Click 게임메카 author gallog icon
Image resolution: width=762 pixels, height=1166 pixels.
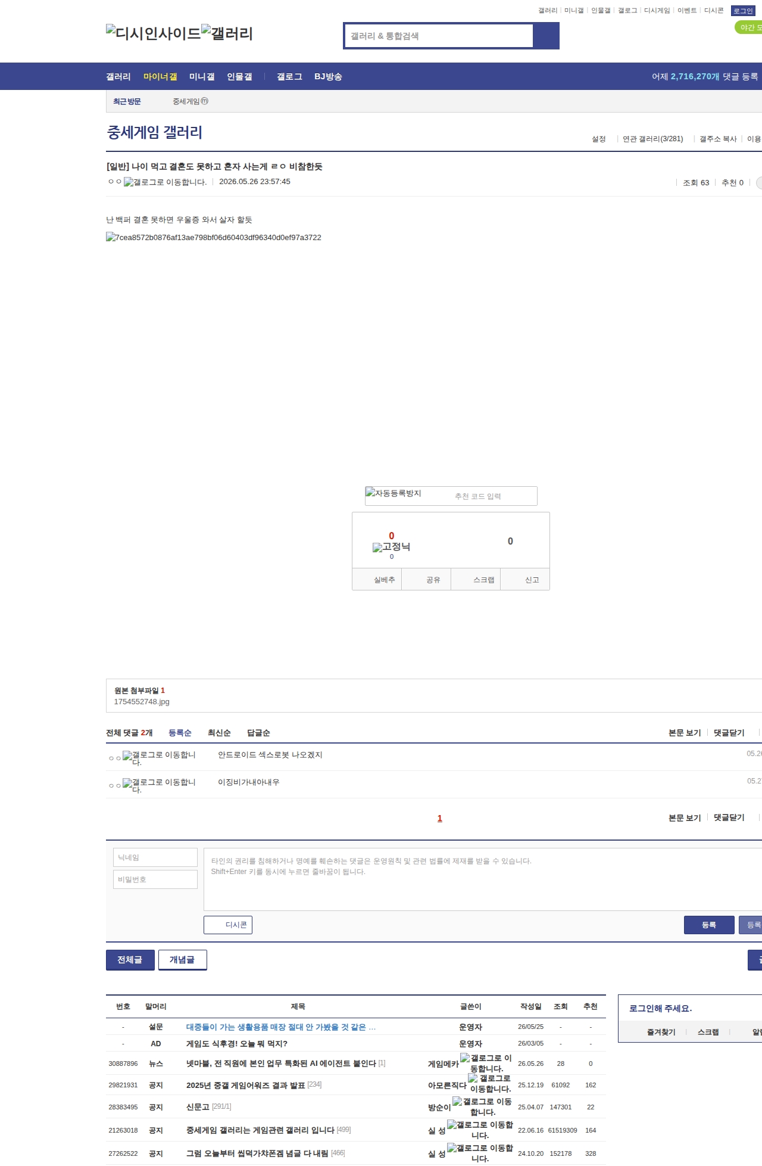tap(486, 1064)
